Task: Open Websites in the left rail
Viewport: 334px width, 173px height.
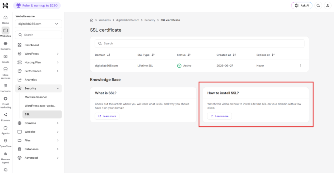Action: pos(6,33)
